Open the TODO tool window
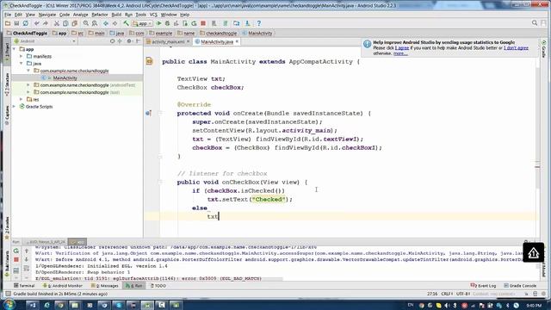The width and height of the screenshot is (551, 310). coord(158,286)
